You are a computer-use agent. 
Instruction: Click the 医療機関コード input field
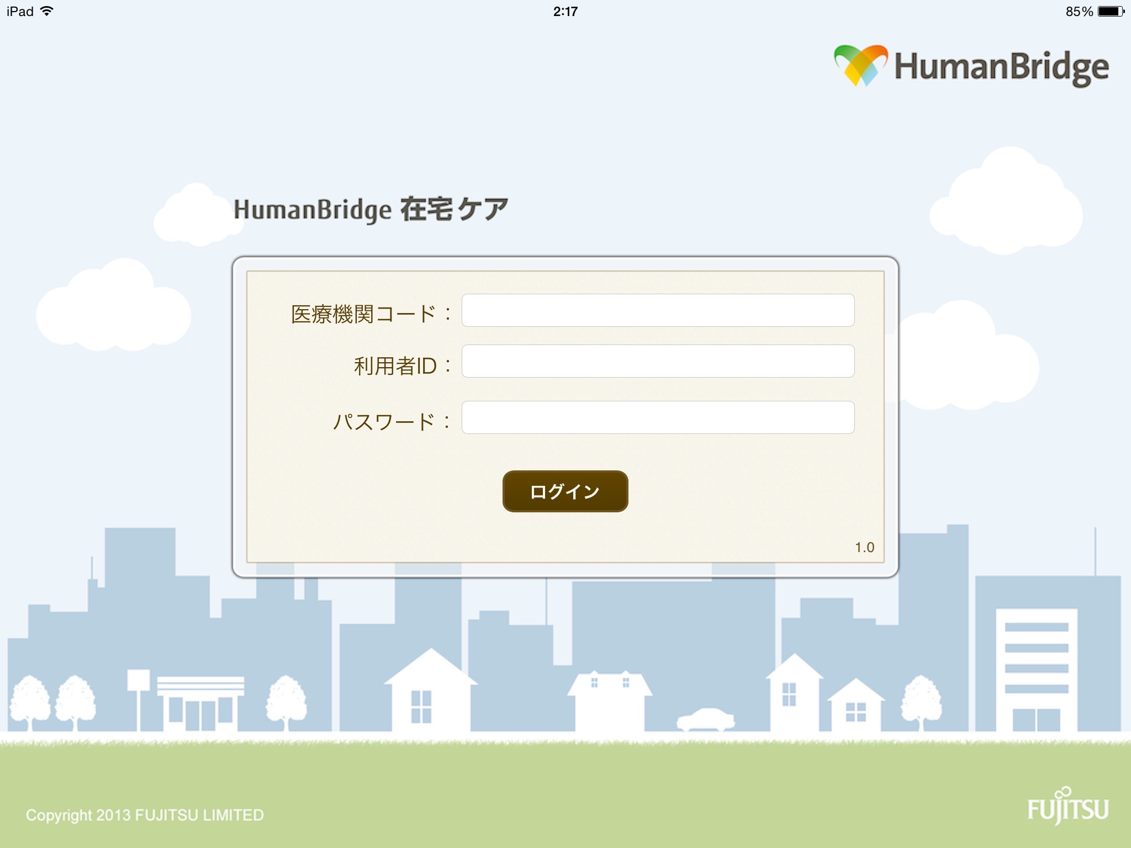[659, 310]
